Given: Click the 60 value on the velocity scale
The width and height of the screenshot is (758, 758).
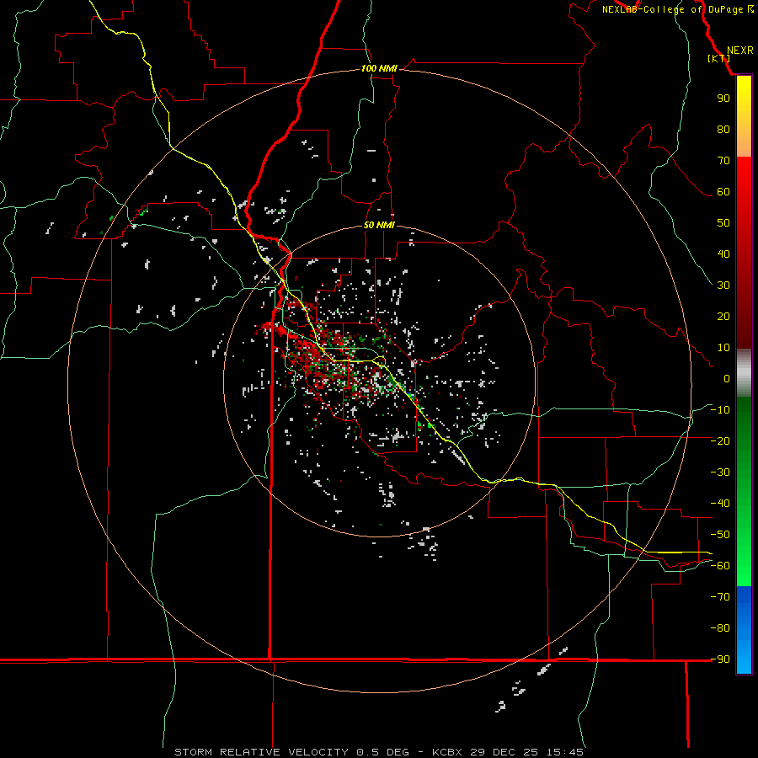Looking at the screenshot, I should [x=723, y=191].
